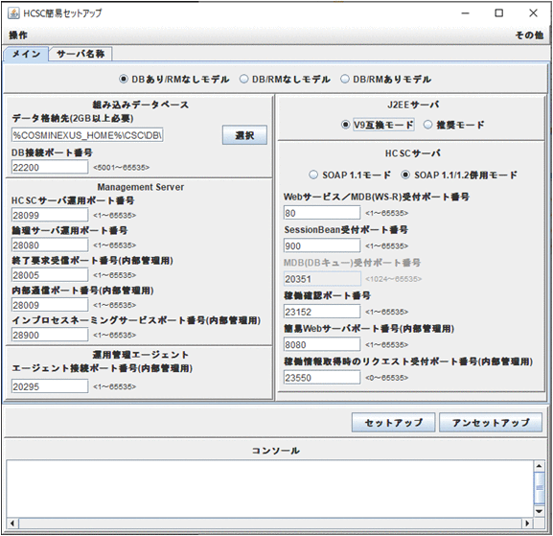Click console vertical scrollbar thumb
Viewport: 553px width, 536px height.
[x=540, y=488]
